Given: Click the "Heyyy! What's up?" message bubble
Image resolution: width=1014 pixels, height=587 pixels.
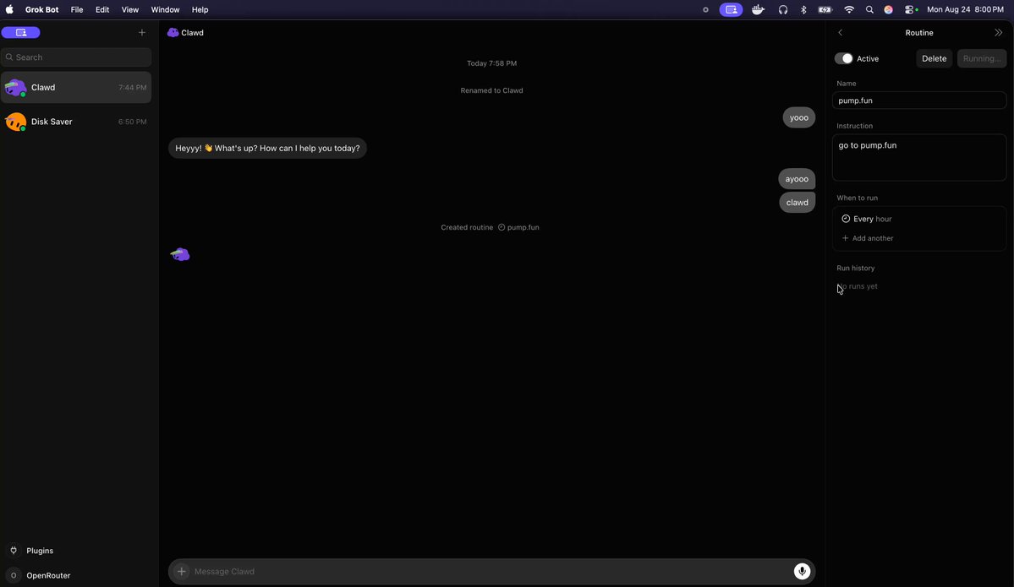Looking at the screenshot, I should click(x=268, y=148).
